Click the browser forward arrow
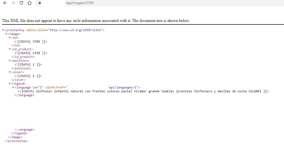 13,3
